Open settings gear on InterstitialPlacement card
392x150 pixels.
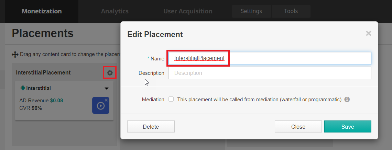[110, 73]
